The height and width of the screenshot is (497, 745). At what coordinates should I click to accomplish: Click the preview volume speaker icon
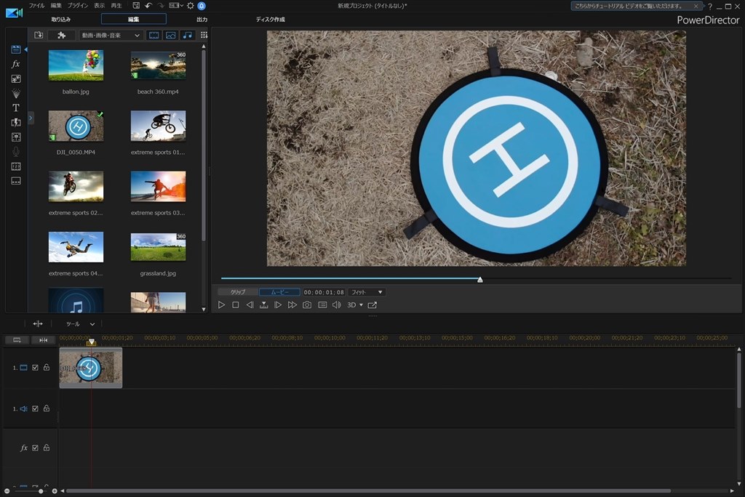click(x=336, y=304)
